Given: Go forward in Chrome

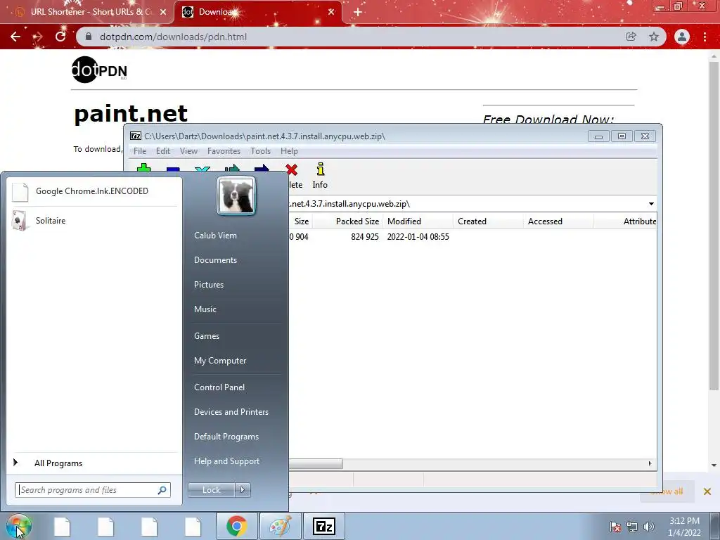Looking at the screenshot, I should (x=38, y=37).
